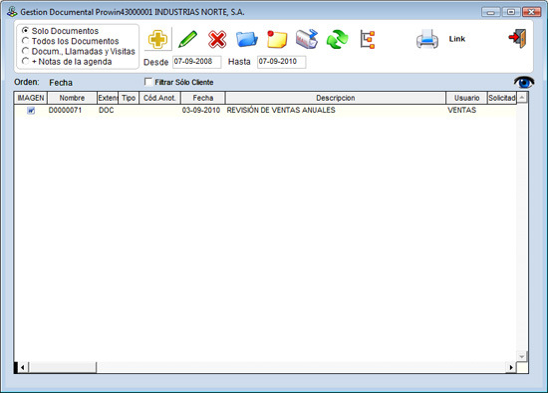
Task: Click the horizontal scrollbar thumb
Action: coord(63,367)
